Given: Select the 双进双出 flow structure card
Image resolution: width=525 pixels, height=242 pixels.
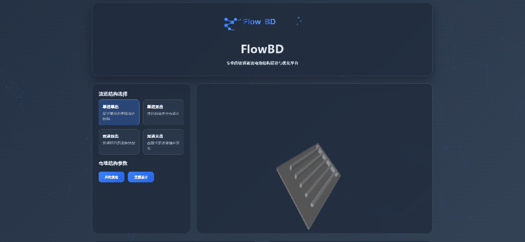Looking at the screenshot, I should [119, 142].
